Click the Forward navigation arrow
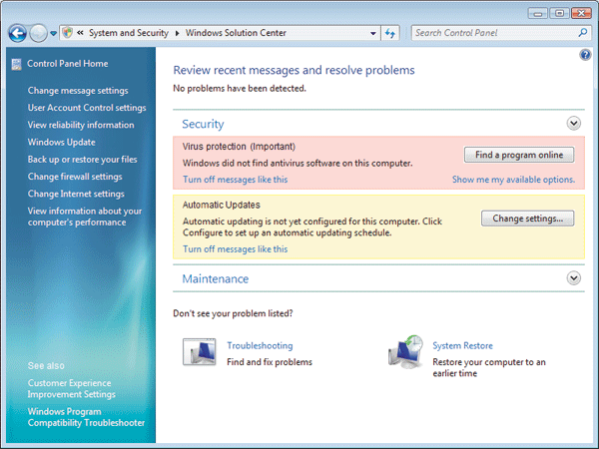 tap(38, 33)
